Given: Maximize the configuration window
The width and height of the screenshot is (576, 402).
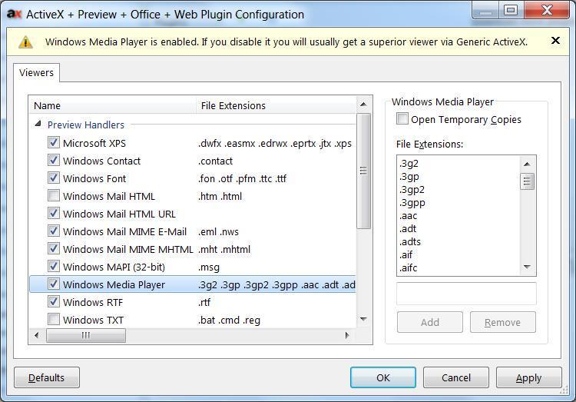Looking at the screenshot, I should pos(511,10).
